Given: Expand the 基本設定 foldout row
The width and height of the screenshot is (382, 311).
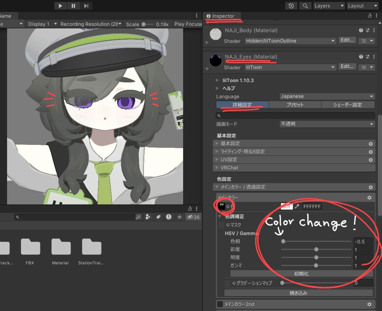Looking at the screenshot, I should pyautogui.click(x=294, y=144).
